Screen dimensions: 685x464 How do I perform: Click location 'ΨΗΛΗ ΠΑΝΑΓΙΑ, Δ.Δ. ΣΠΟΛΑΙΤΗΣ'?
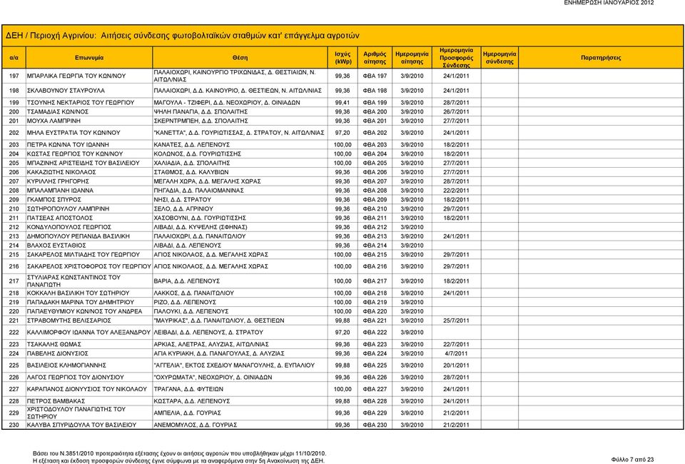pyautogui.click(x=201, y=112)
